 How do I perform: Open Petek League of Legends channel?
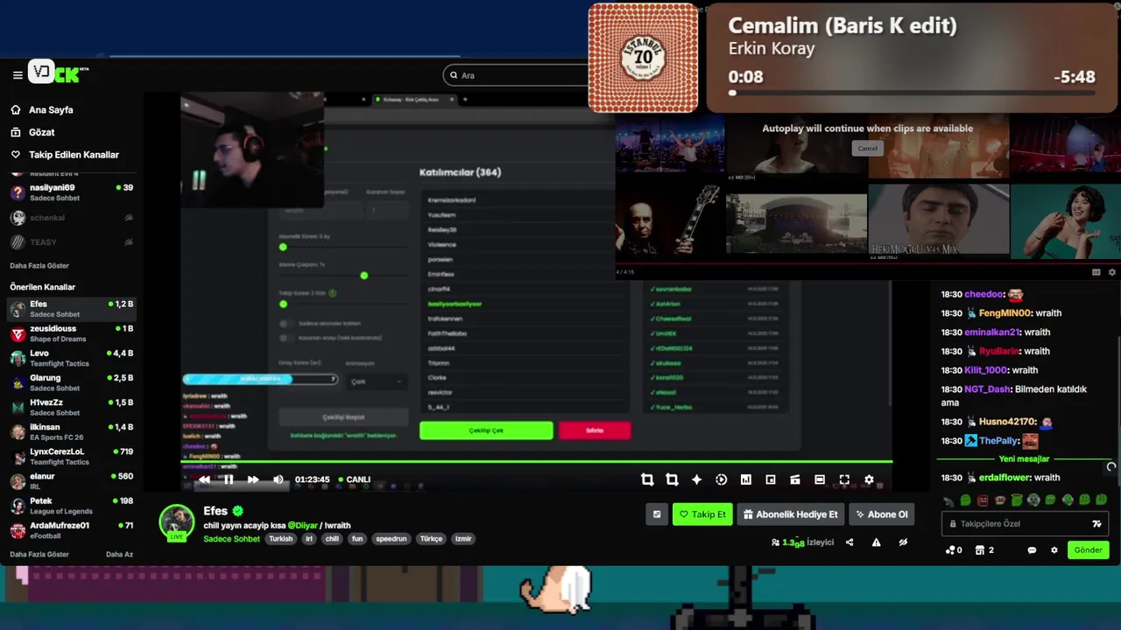point(72,506)
